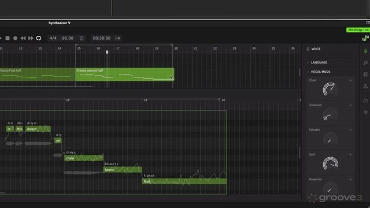The height and width of the screenshot is (208, 370).
Task: Select the 'flush' note
Action: [x=184, y=181]
